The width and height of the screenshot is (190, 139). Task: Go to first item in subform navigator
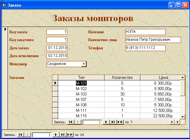click(x=71, y=122)
